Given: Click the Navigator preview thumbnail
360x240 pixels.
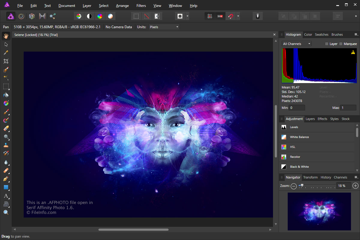Looking at the screenshot, I should pos(319,211).
